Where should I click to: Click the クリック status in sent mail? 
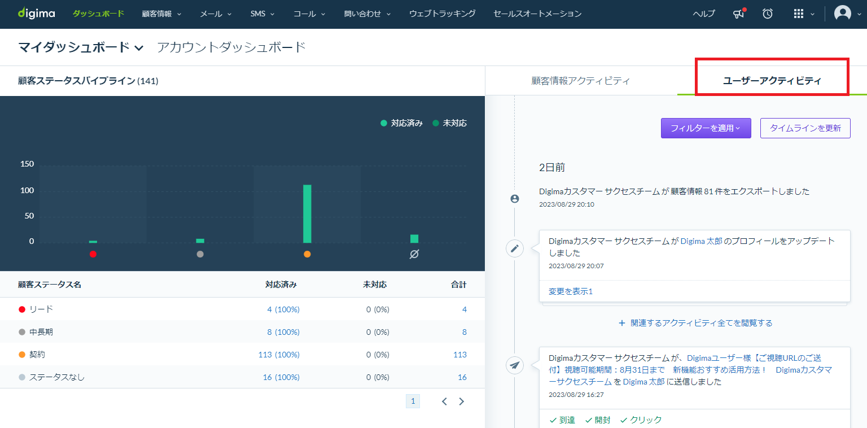tap(641, 420)
